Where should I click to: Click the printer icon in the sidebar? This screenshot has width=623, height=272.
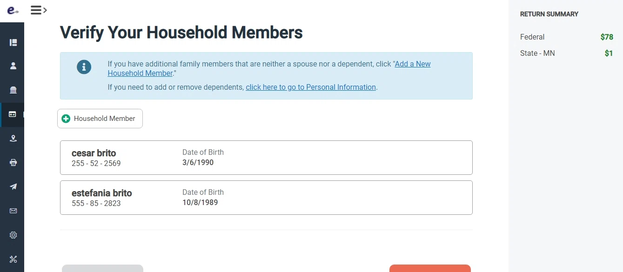pos(13,163)
